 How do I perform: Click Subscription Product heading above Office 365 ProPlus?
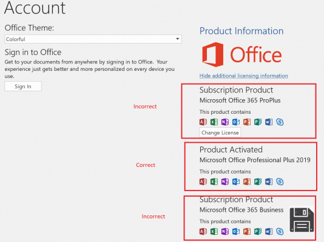pos(236,90)
